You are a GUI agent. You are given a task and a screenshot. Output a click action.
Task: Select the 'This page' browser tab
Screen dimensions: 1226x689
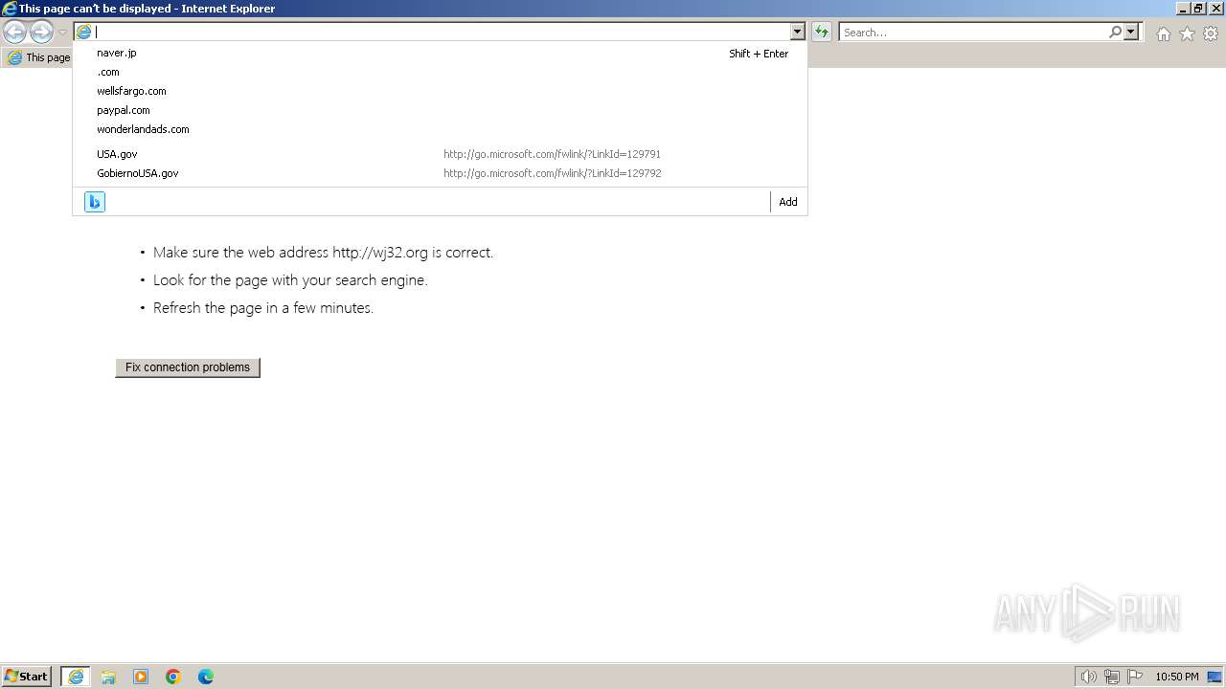pyautogui.click(x=38, y=57)
